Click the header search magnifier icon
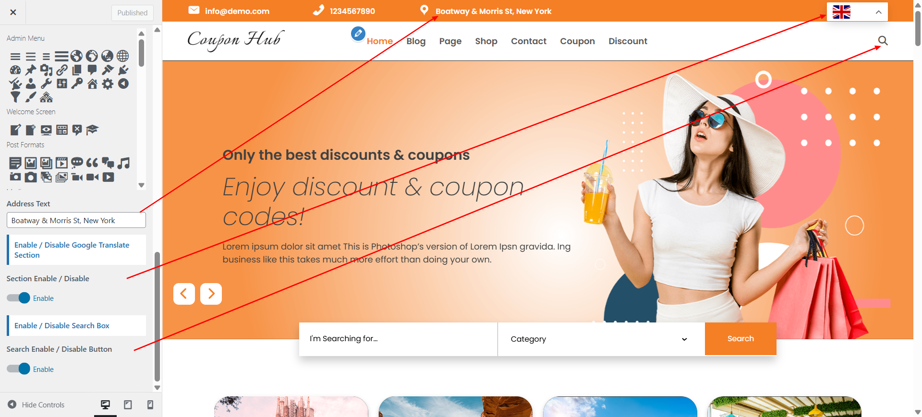The width and height of the screenshot is (922, 417). [x=883, y=41]
